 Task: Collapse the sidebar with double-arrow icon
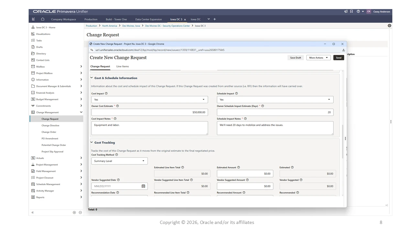coord(32,213)
